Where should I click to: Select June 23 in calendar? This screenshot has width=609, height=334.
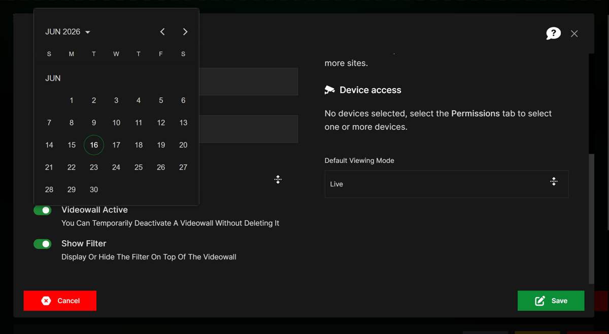(x=94, y=167)
